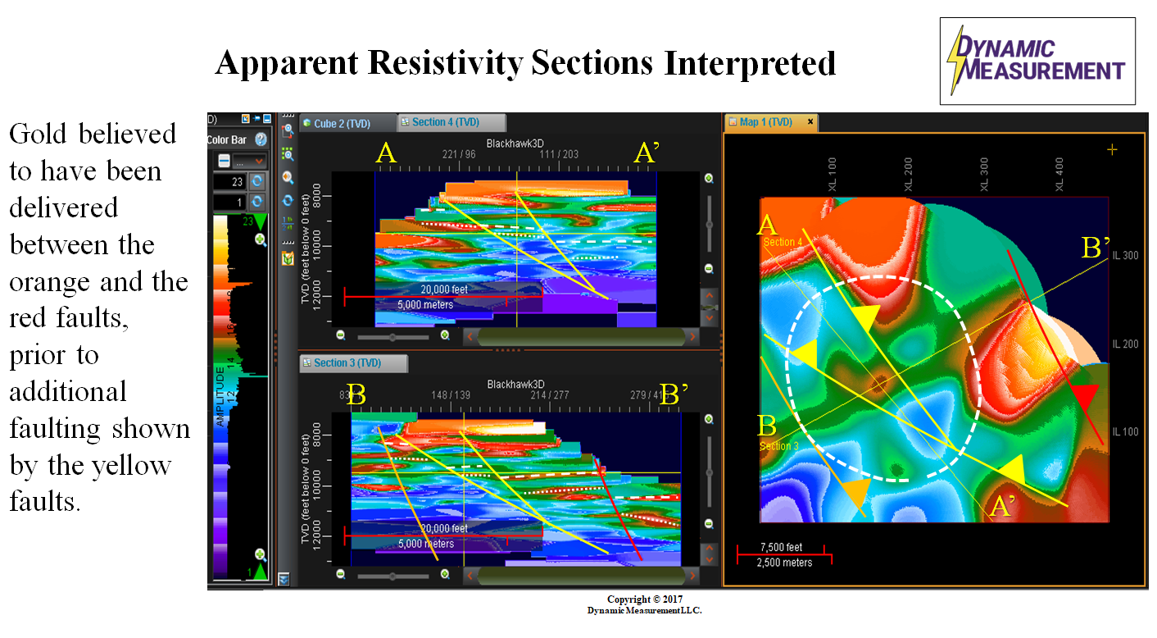
Task: Click the zoom-to-selection icon with green dots
Action: click(288, 153)
